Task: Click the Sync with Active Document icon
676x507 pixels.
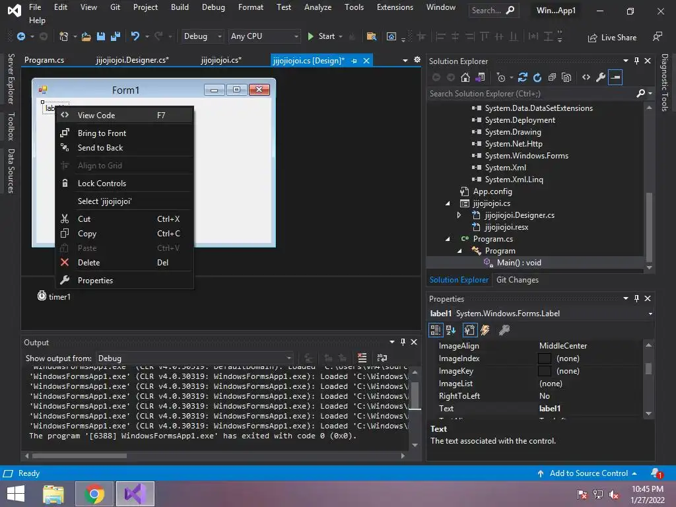Action: (523, 78)
